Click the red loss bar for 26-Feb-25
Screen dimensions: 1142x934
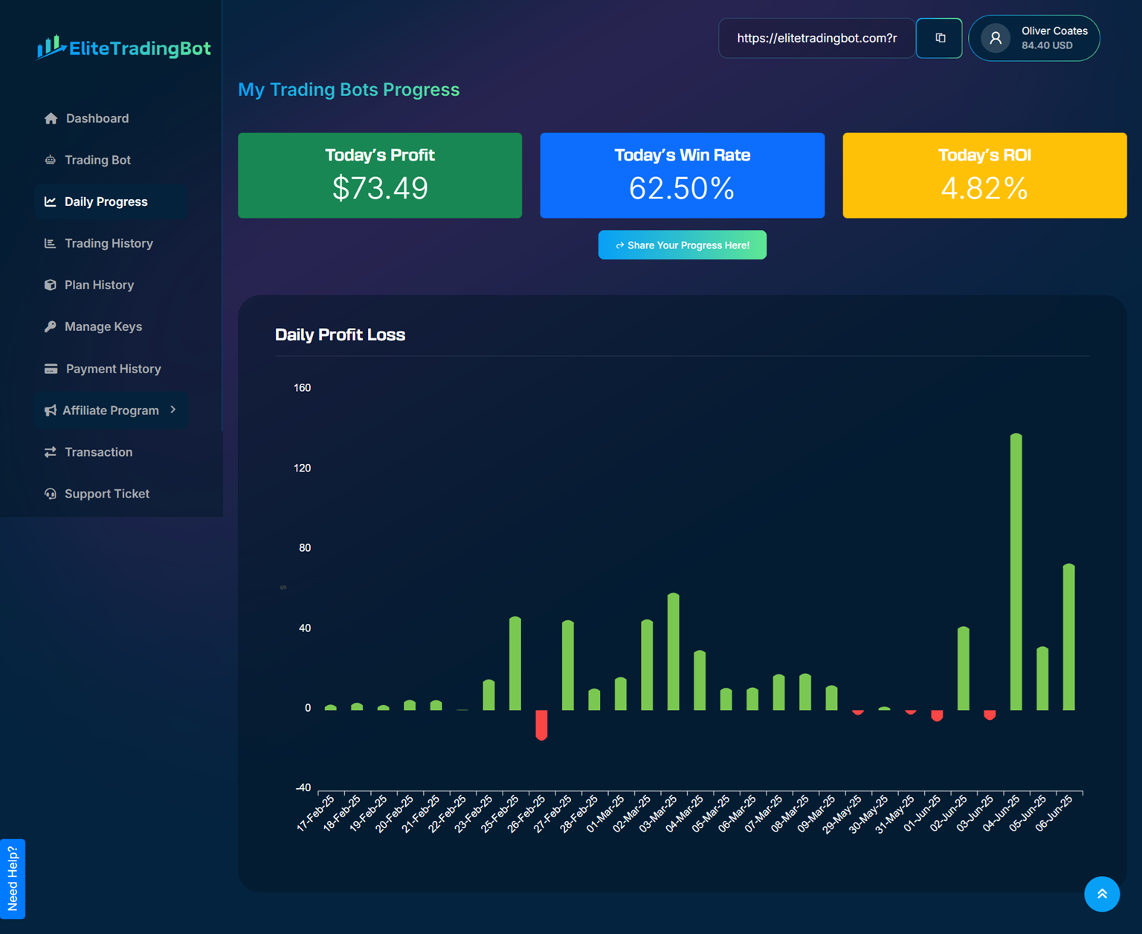pos(541,724)
